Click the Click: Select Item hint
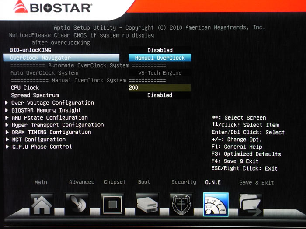This screenshot has width=306, height=229. tap(246, 125)
